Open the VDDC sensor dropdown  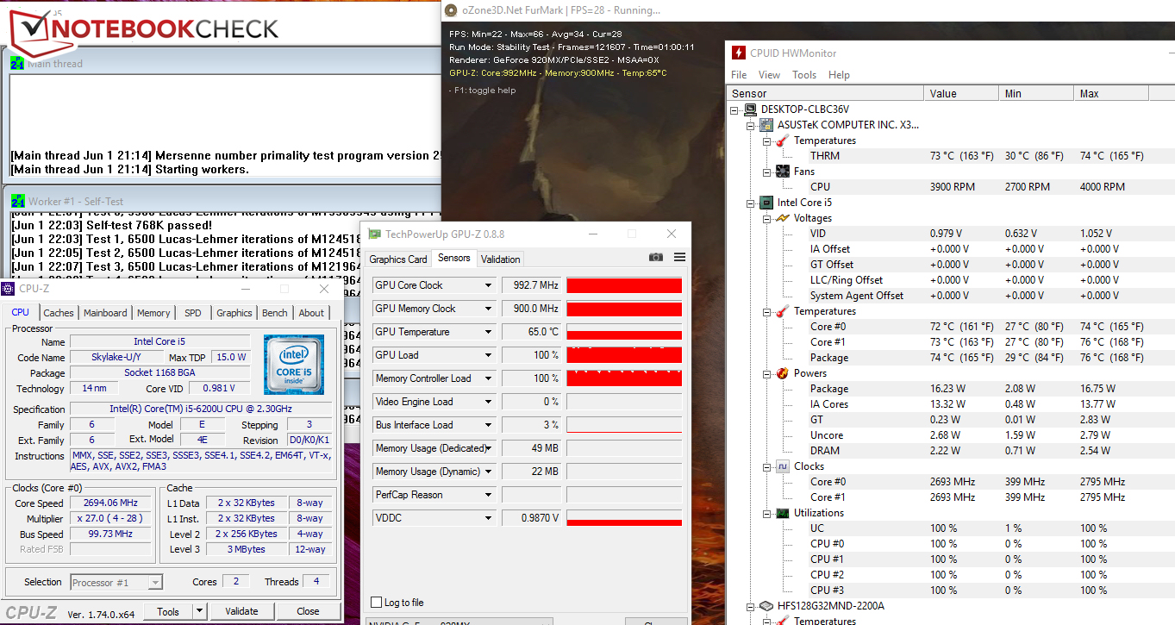pos(488,518)
